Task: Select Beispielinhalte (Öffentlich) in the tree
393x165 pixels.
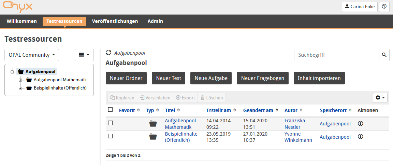Action: (x=60, y=88)
